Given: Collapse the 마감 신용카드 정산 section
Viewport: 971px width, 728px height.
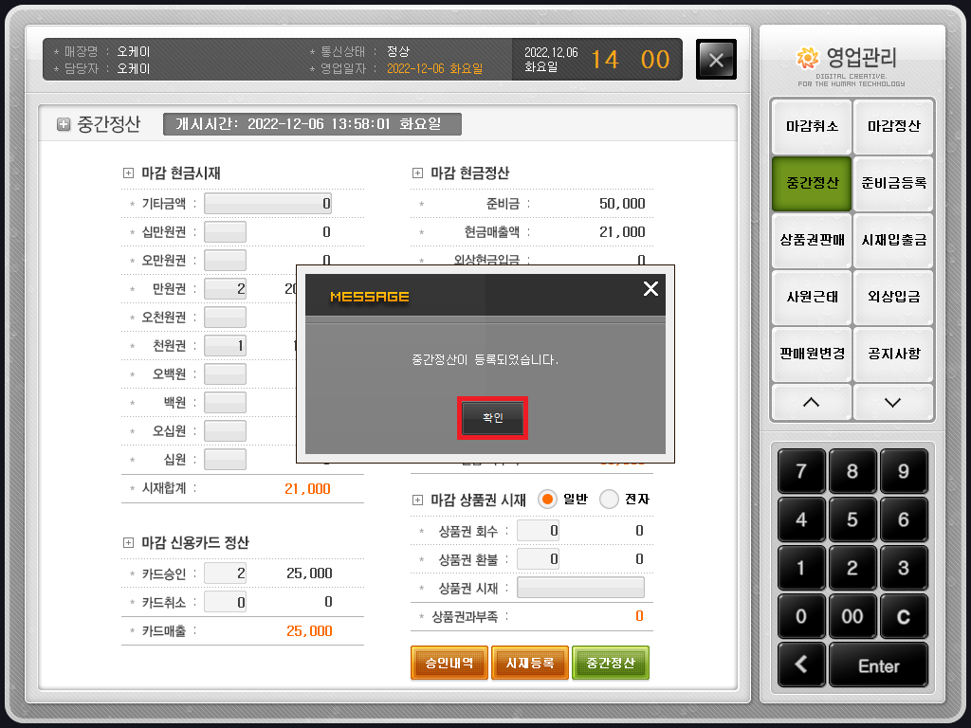Looking at the screenshot, I should [129, 543].
